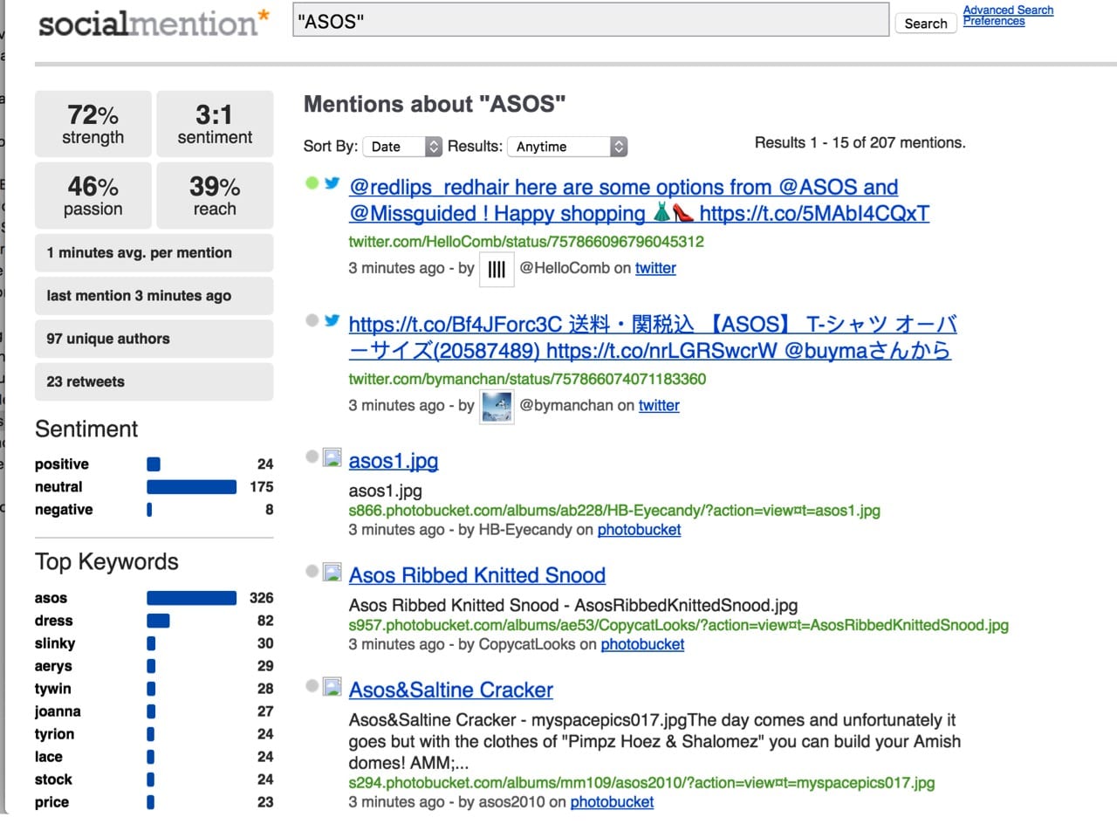
Task: Click the s866.photobucket.com asos1.jpg URL
Action: click(614, 510)
